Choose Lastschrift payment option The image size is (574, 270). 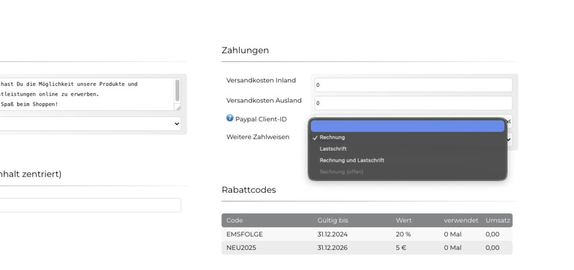tap(408, 149)
